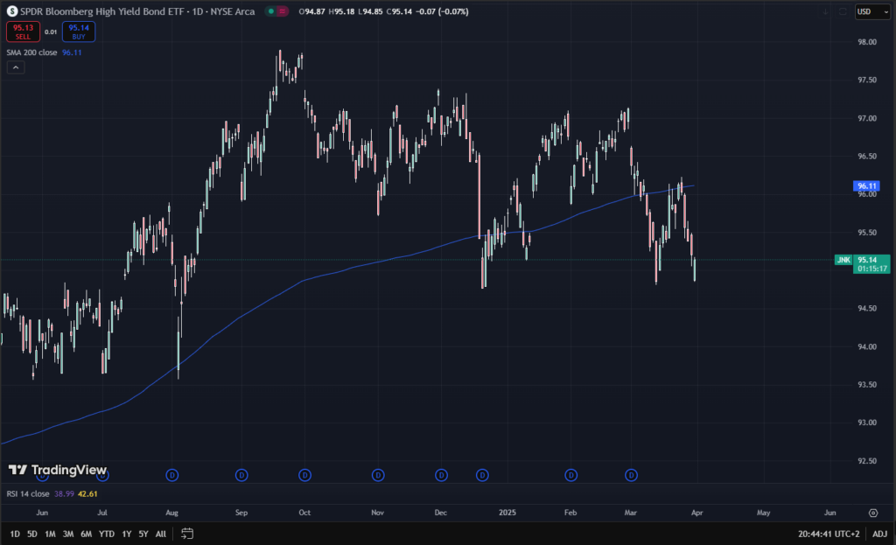Image resolution: width=896 pixels, height=545 pixels.
Task: Toggle ADJ adjusted data button
Action: click(x=879, y=534)
